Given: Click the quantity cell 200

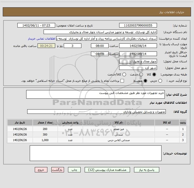Looking at the screenshot, I should [x=45, y=129].
